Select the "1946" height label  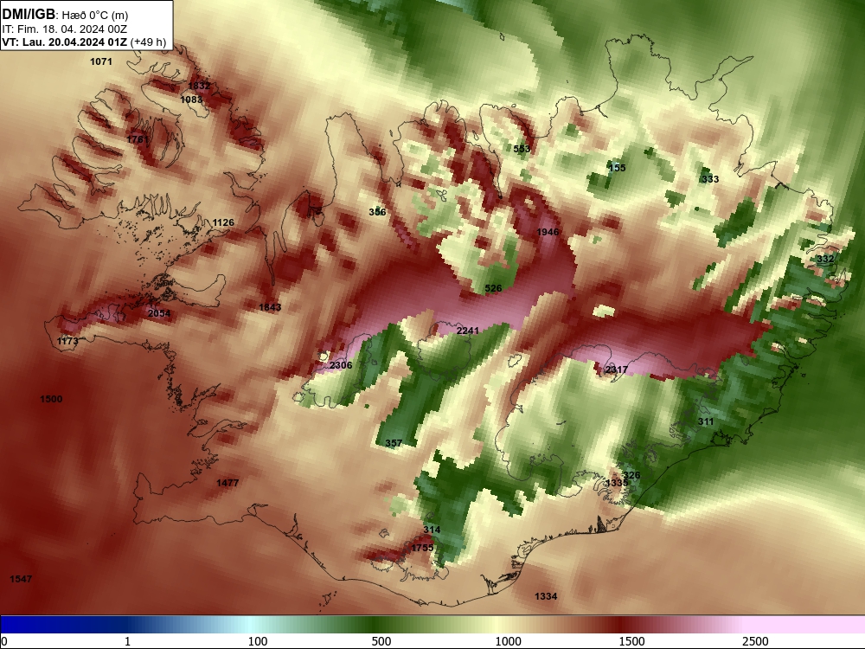click(x=548, y=232)
